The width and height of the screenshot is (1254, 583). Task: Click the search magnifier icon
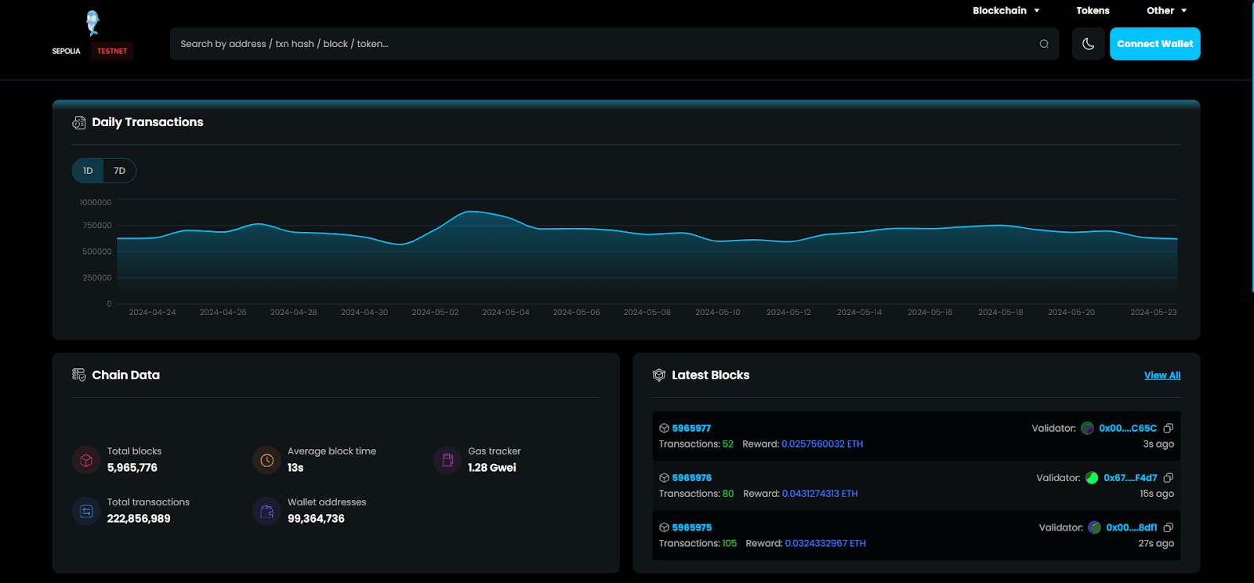click(x=1043, y=44)
